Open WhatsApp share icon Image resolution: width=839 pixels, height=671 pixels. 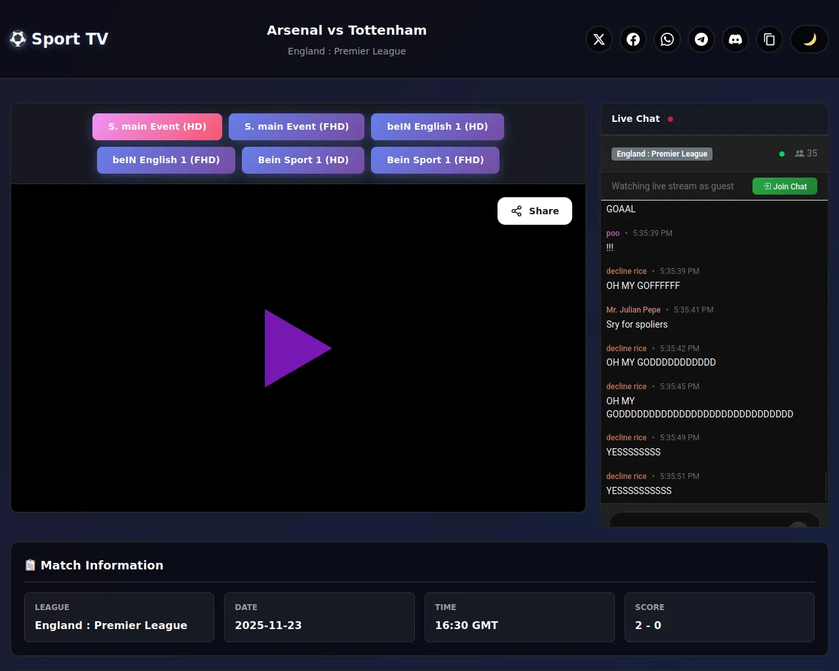[x=667, y=39]
